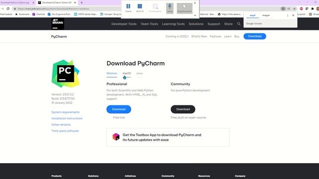
Task: Open System requirements link
Action: (65, 112)
